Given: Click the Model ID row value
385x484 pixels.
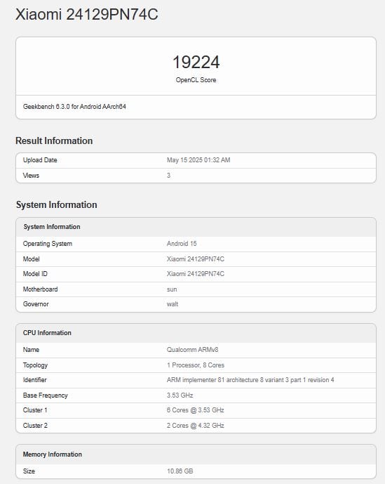Looking at the screenshot, I should coord(196,274).
